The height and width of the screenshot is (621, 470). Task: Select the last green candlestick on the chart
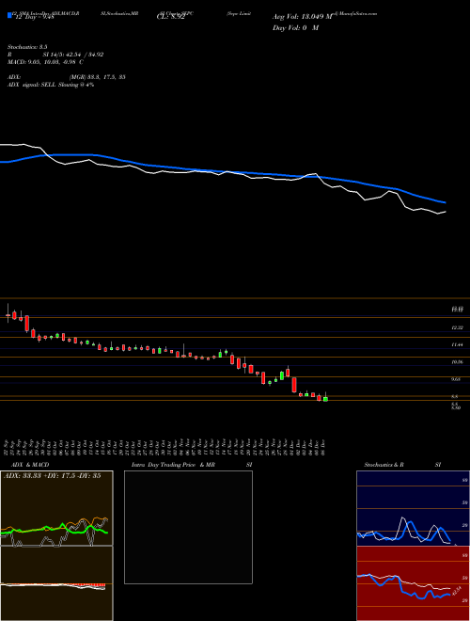(x=325, y=399)
